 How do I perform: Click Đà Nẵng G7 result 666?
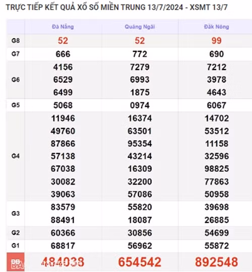(63, 54)
